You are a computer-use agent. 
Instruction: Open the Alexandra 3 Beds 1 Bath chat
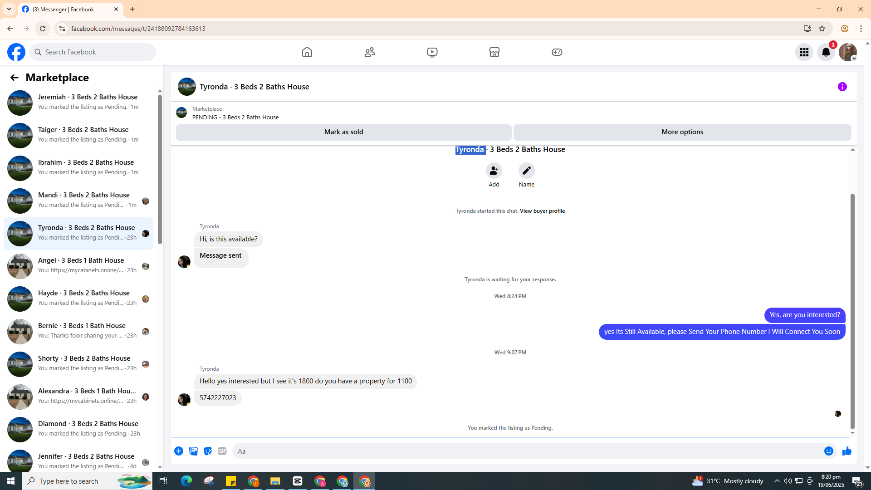[x=78, y=397]
